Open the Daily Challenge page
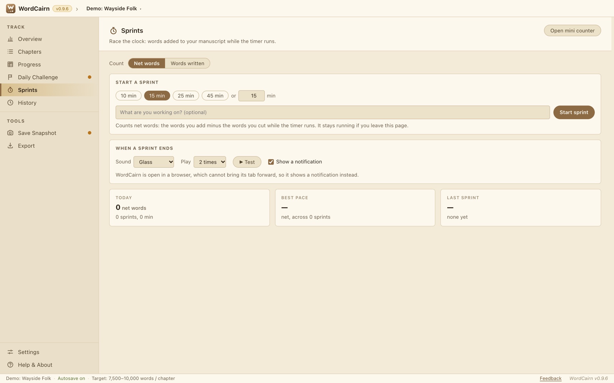The width and height of the screenshot is (614, 383). click(x=49, y=77)
